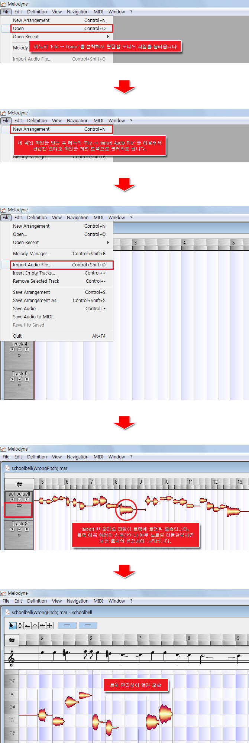
Task: Open the MIDI menu above the arrangement window
Action: click(98, 457)
